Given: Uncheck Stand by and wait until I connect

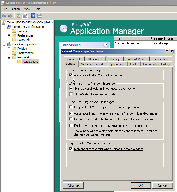Looking at the screenshot, I should point(71,88).
